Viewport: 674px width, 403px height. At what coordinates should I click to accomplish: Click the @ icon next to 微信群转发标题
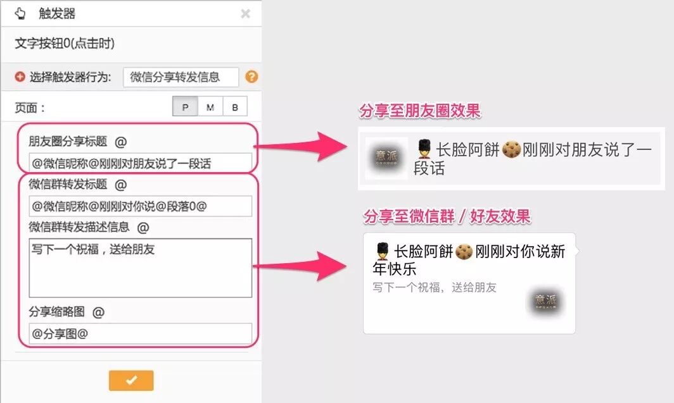pyautogui.click(x=121, y=185)
